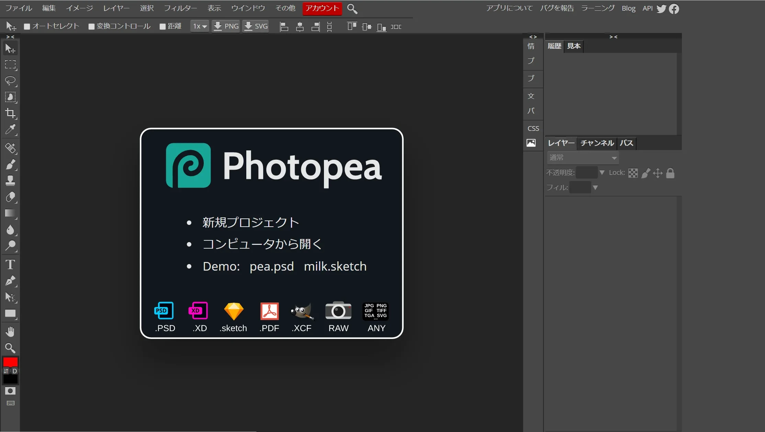This screenshot has width=765, height=432.
Task: Enable the 距離 checkbox
Action: (163, 26)
